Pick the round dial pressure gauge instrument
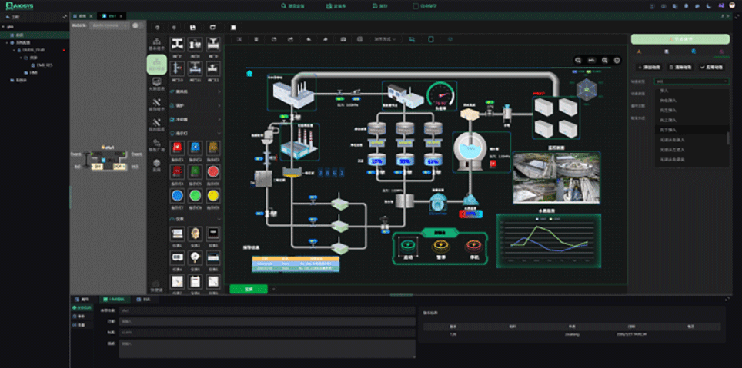Viewport: 742px width, 368px height. 196,257
